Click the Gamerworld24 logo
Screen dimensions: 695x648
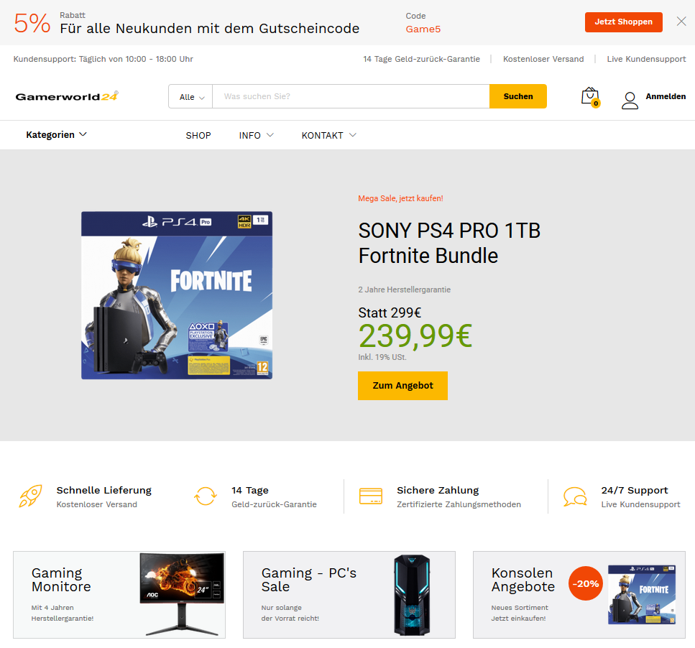coord(67,96)
